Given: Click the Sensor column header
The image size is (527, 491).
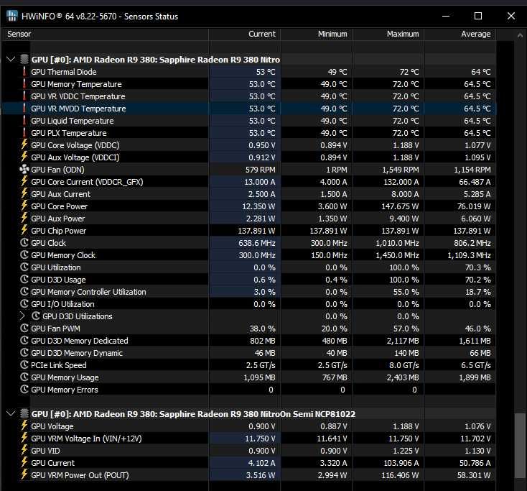Looking at the screenshot, I should coord(106,34).
